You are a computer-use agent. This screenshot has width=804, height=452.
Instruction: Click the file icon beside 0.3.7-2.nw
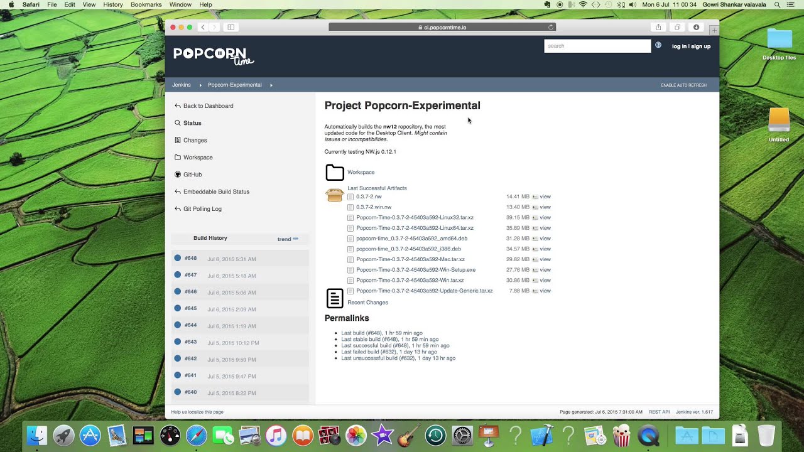350,196
